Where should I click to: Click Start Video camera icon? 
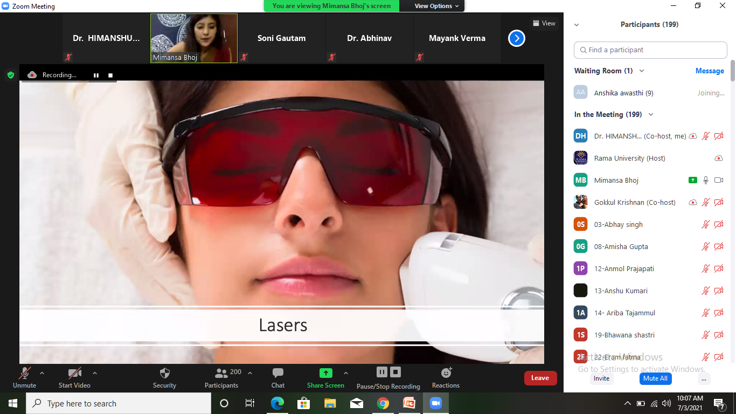point(74,373)
